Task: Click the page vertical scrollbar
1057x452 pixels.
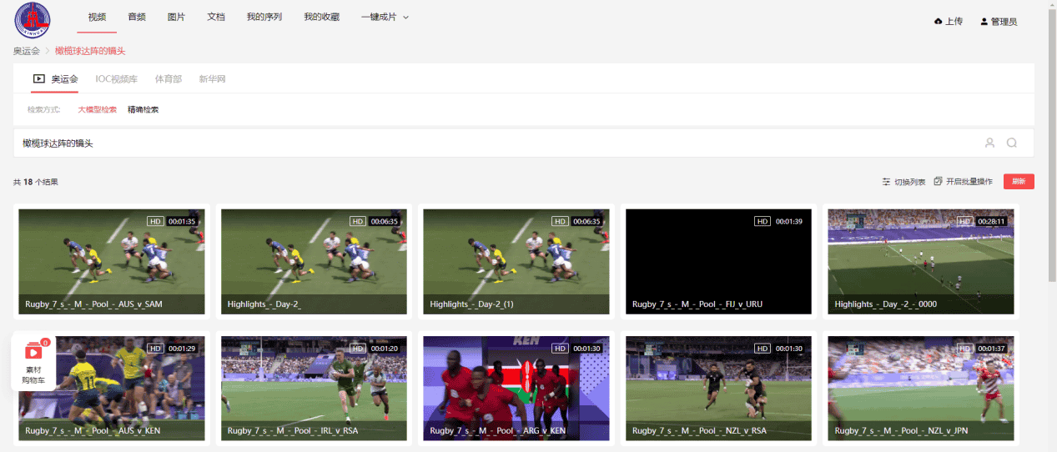Action: (1051, 167)
